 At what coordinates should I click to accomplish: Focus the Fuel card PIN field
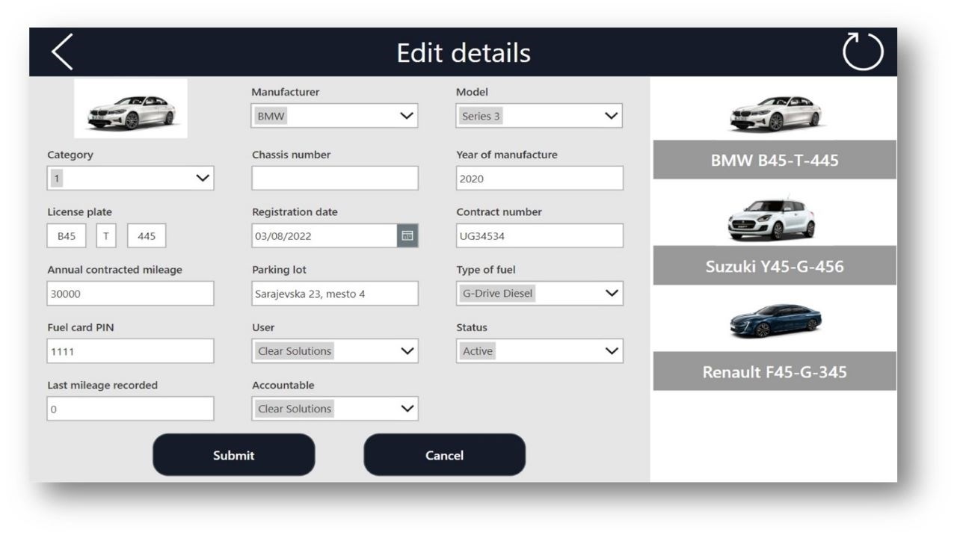(x=130, y=351)
